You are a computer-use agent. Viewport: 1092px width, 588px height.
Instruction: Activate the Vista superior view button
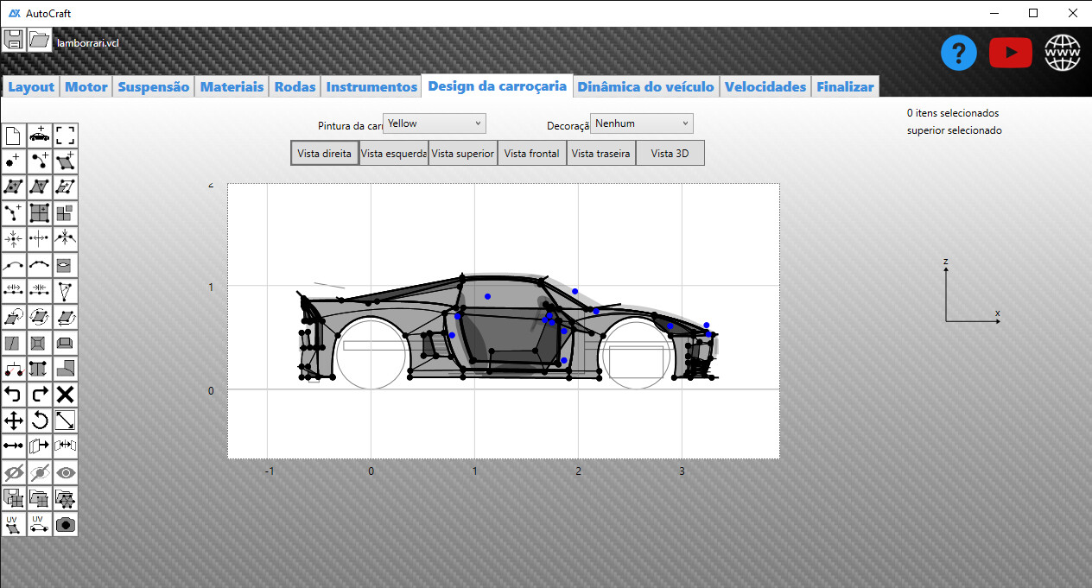click(x=462, y=154)
